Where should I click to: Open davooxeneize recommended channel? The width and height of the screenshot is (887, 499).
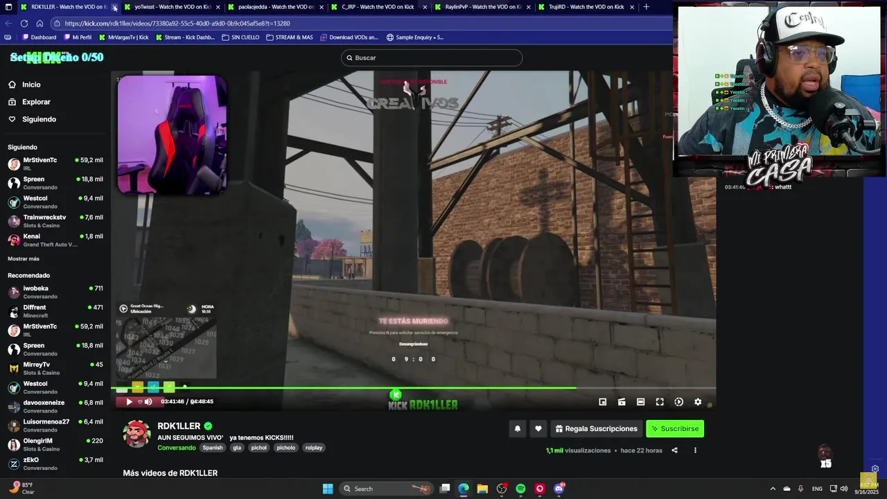[x=55, y=406]
